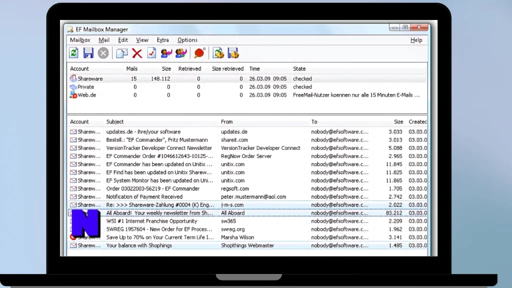This screenshot has width=512, height=288.
Task: Click the blue floppy disk save icon
Action: pos(88,53)
